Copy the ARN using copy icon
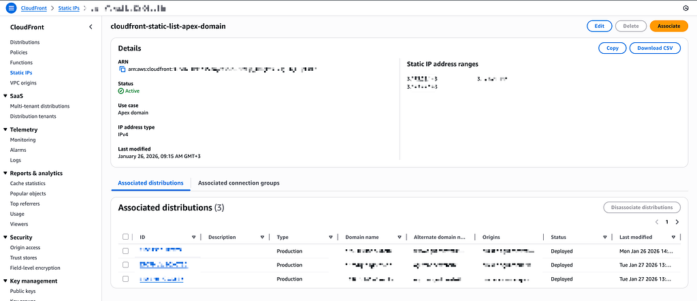697x301 pixels. pyautogui.click(x=123, y=69)
